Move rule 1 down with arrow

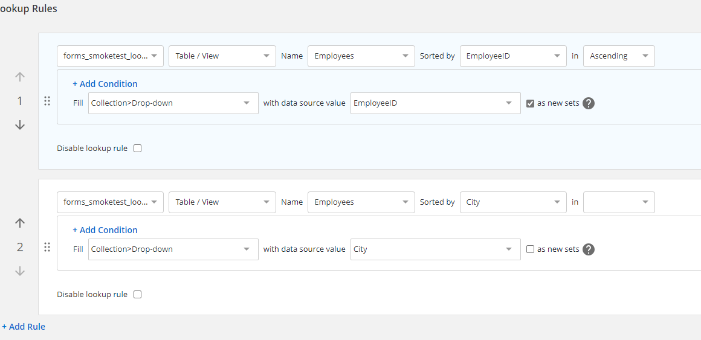point(20,125)
